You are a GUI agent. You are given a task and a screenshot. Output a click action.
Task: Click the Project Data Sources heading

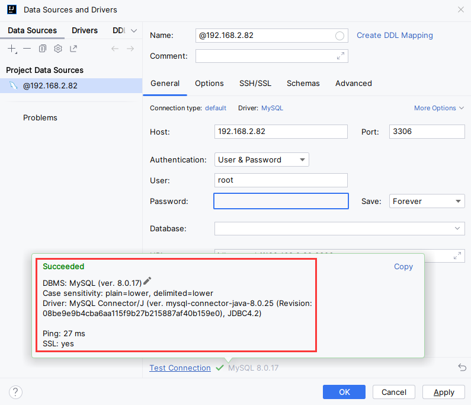coord(45,70)
